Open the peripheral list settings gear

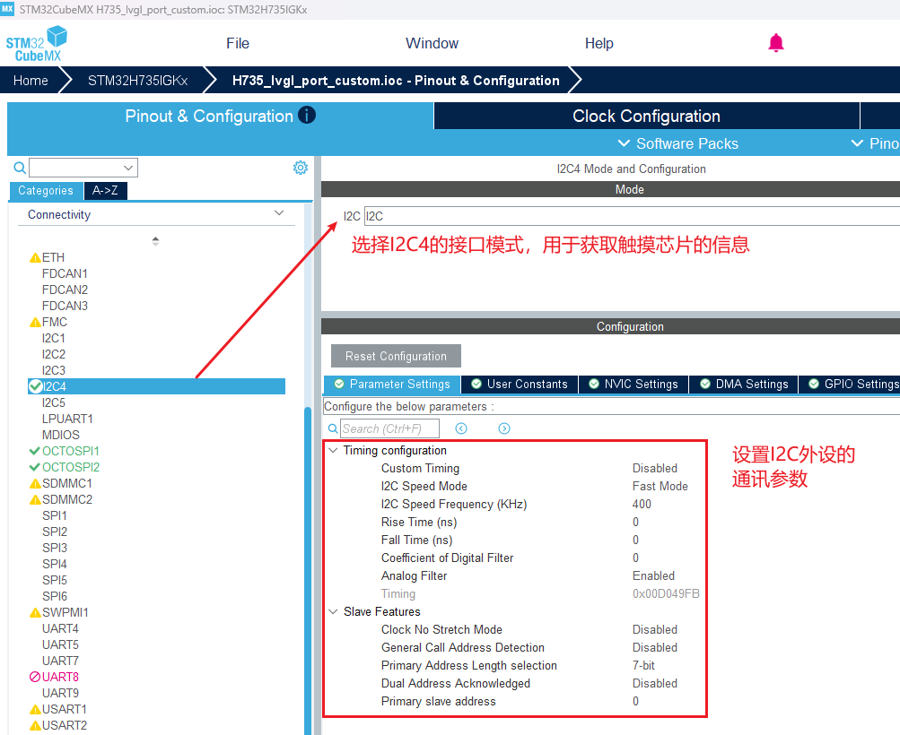point(301,168)
